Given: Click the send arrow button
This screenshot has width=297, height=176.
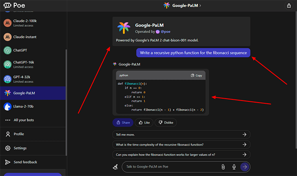Looking at the screenshot, I should 245,167.
